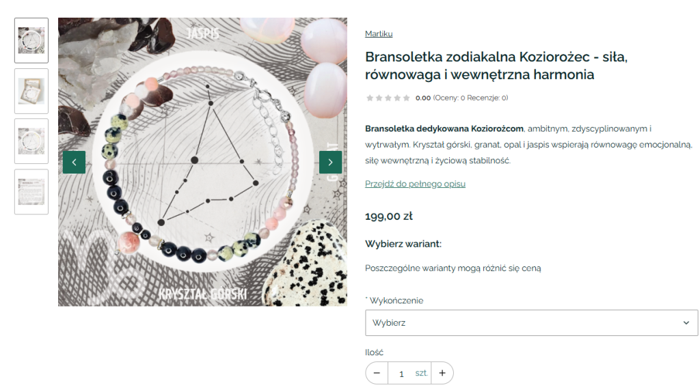Click the fifth rating star
This screenshot has width=700, height=390.
tap(406, 98)
